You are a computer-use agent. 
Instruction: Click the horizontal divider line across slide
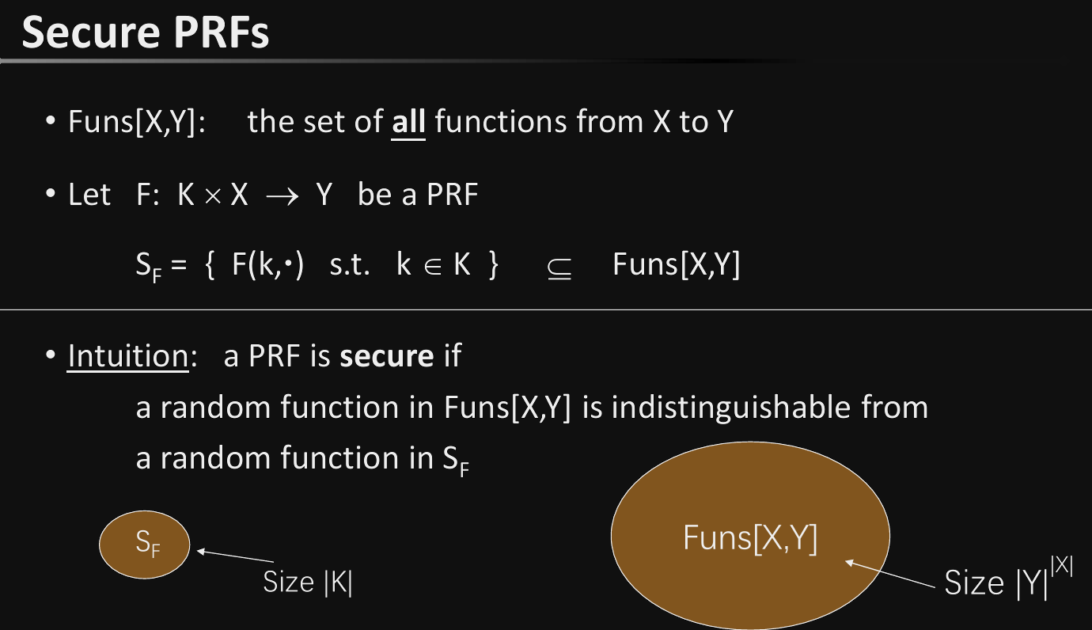coord(546,309)
